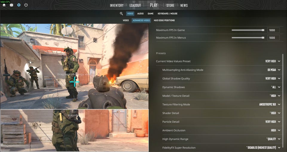Open FidelityFX Super Resolution dropdown
This screenshot has width=287, height=152.
pos(263,148)
